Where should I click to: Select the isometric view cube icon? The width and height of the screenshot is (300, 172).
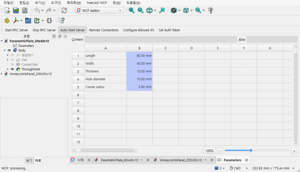pos(149,10)
